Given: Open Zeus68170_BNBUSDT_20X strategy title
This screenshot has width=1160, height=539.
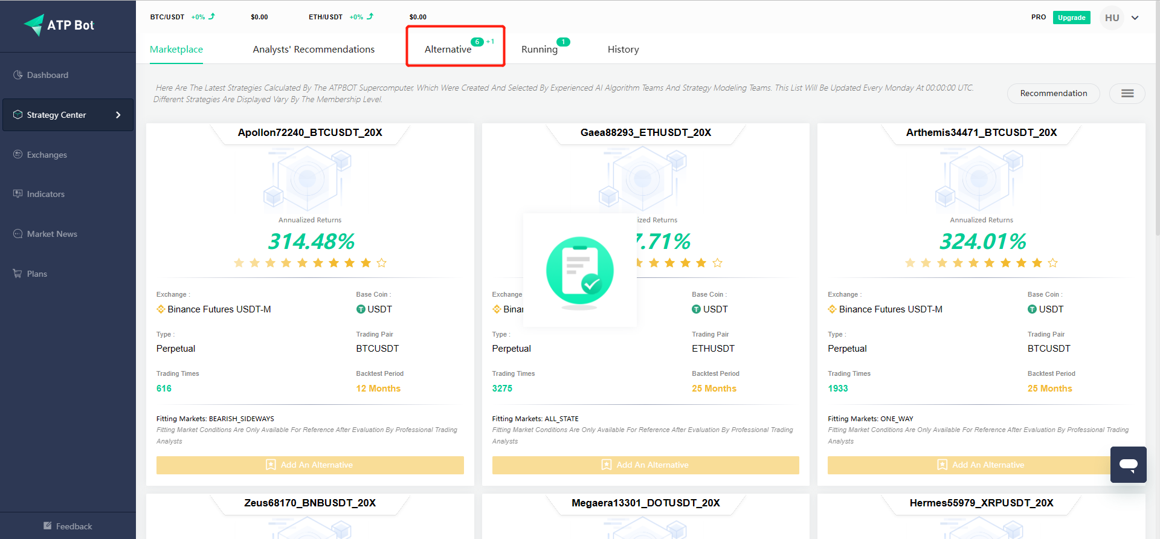Looking at the screenshot, I should pyautogui.click(x=310, y=503).
